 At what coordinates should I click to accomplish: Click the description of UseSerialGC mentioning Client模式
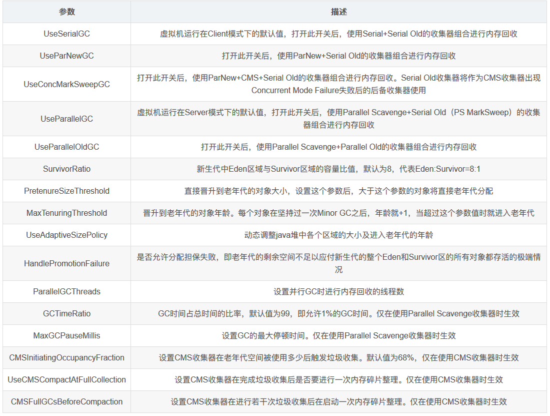pyautogui.click(x=338, y=34)
